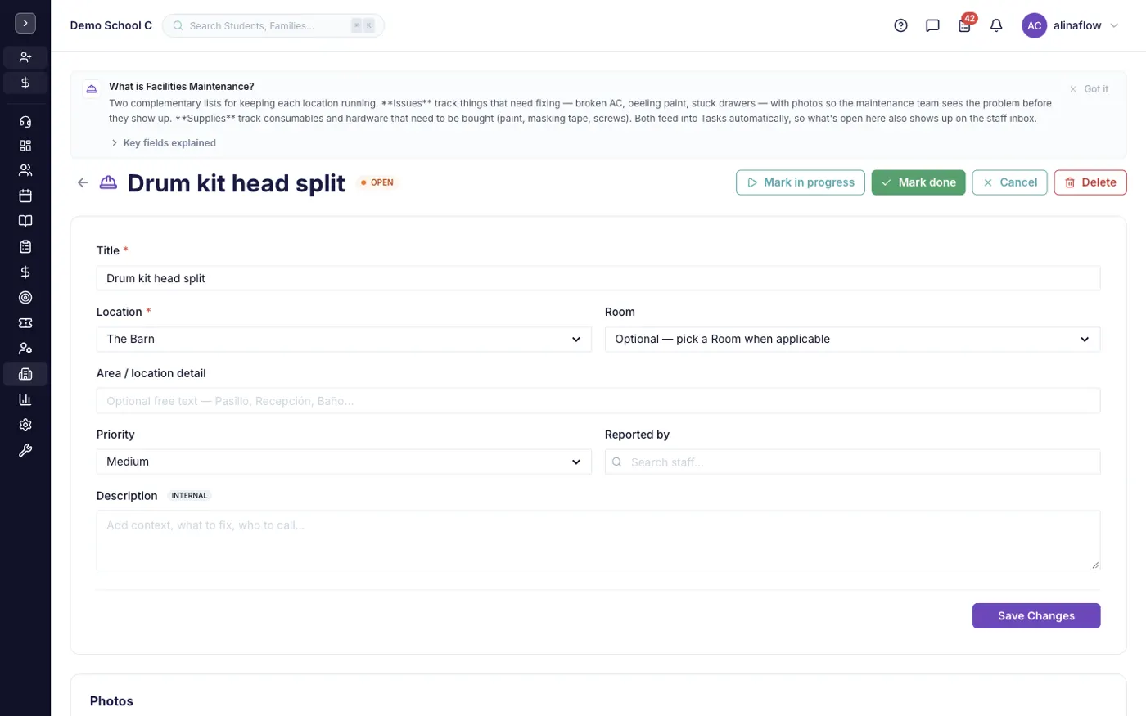Image resolution: width=1146 pixels, height=716 pixels.
Task: Click Mark in progress button
Action: coord(801,182)
